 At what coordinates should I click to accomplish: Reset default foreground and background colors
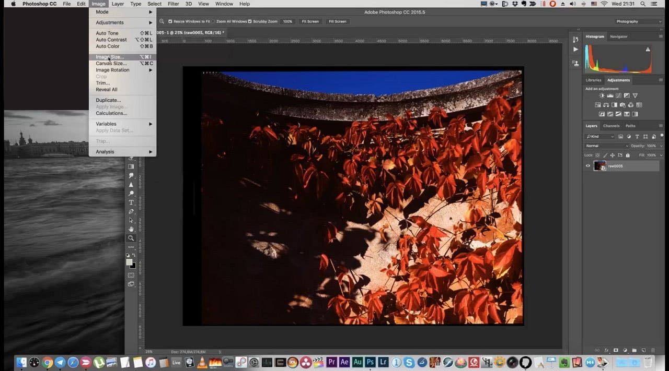point(128,255)
